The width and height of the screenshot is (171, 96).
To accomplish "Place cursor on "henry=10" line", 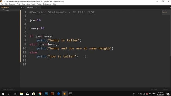I will pyautogui.click(x=37, y=28).
